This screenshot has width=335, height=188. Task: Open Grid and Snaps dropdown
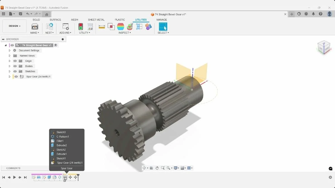click(183, 168)
